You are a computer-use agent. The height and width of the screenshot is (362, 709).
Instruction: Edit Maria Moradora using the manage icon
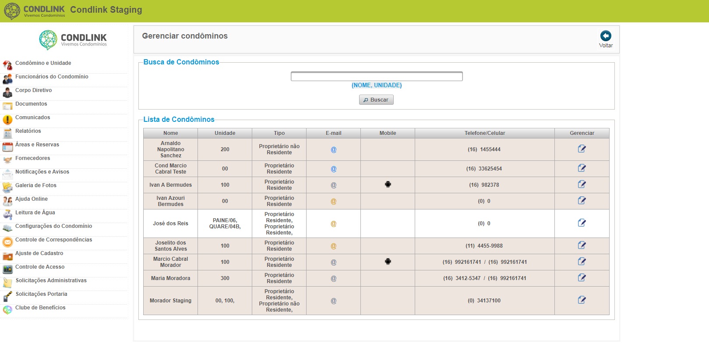pyautogui.click(x=582, y=278)
